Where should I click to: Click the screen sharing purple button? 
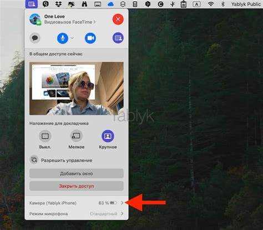click(118, 38)
